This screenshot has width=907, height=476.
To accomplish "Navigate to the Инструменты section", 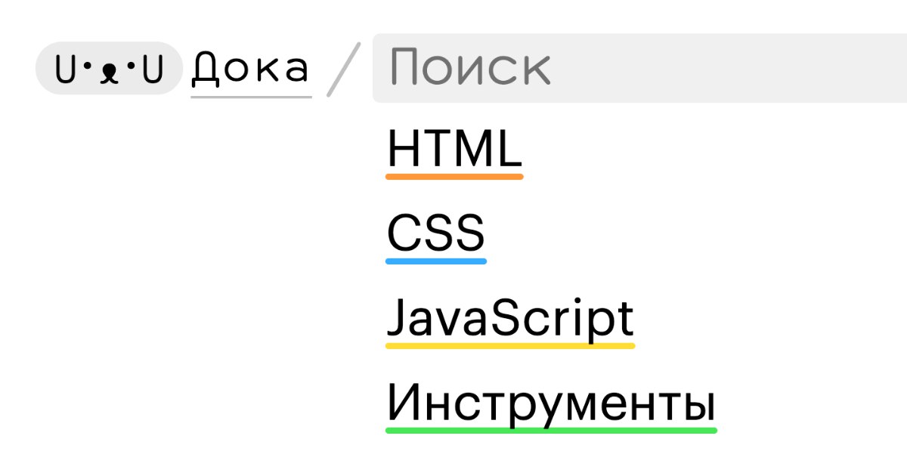I will coord(551,403).
